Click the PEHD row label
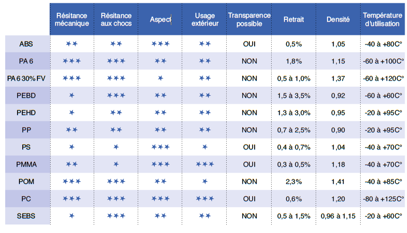 point(27,113)
